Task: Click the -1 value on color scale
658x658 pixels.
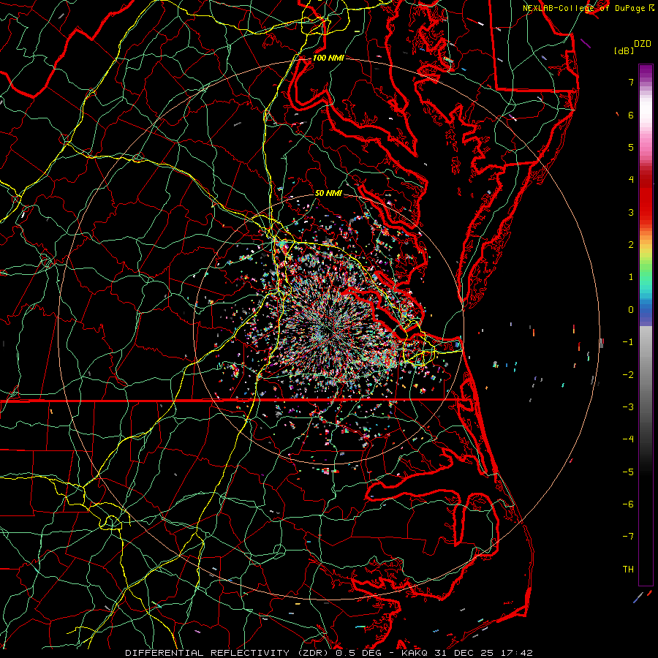Action: click(x=628, y=342)
